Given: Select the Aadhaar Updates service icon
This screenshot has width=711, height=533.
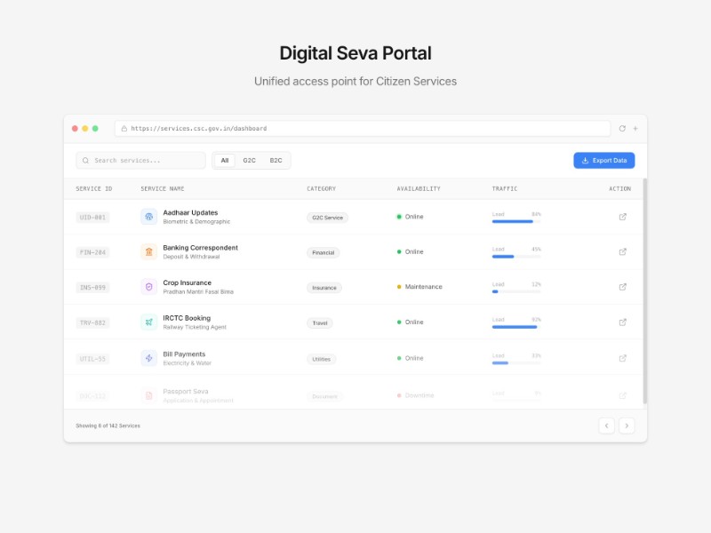Looking at the screenshot, I should [148, 216].
